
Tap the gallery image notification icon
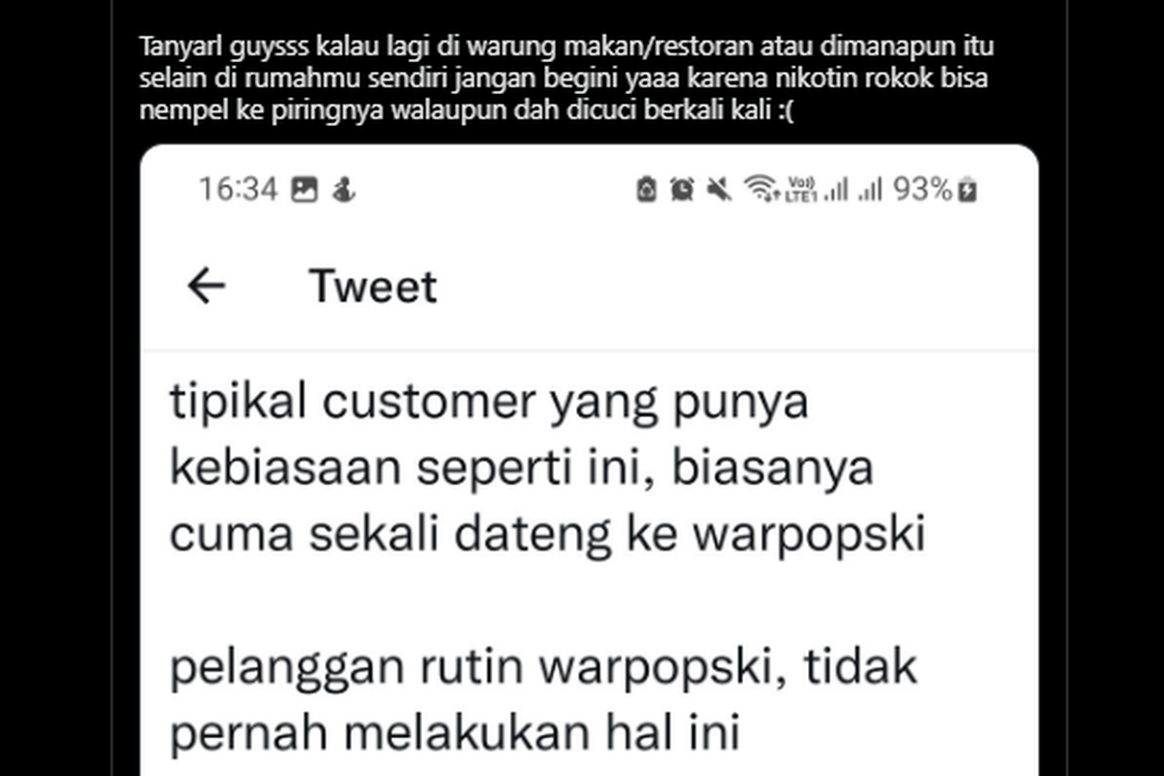[x=305, y=190]
